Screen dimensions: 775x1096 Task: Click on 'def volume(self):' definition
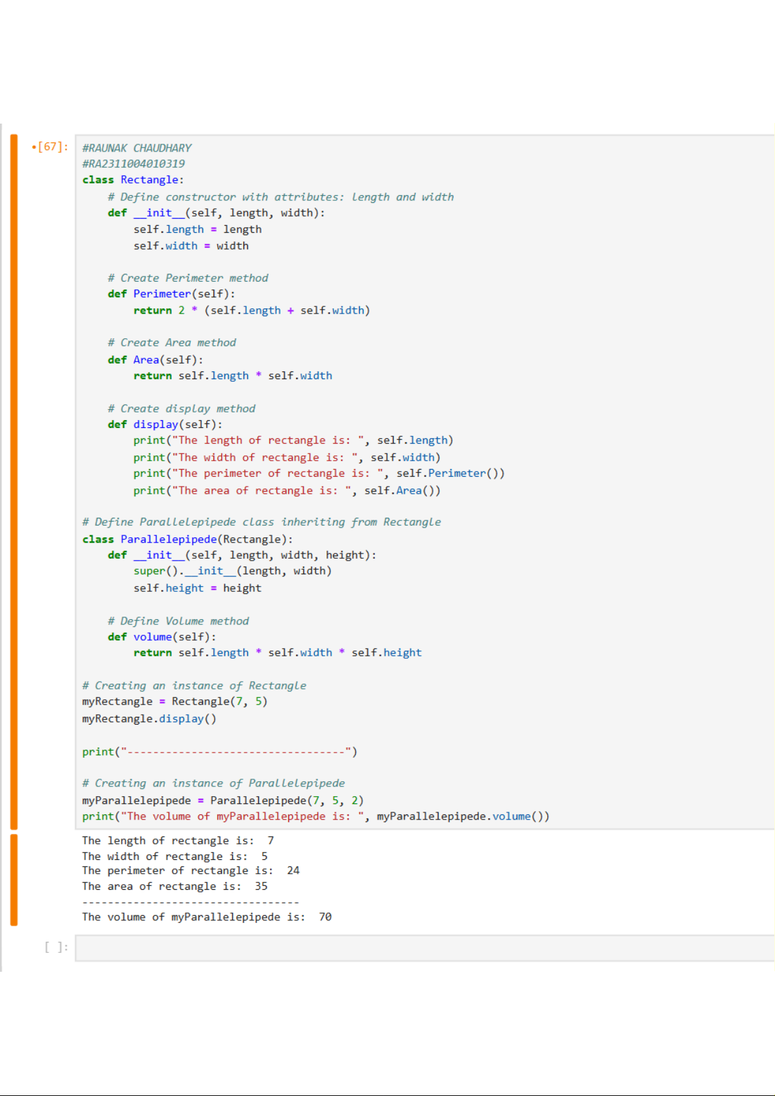coord(161,637)
